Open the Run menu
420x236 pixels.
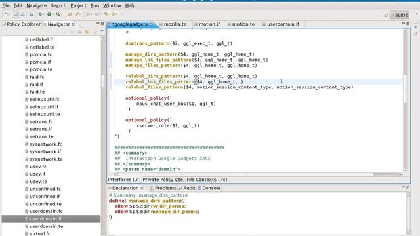tap(94, 5)
